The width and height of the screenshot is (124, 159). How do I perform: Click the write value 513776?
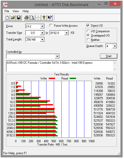tap(98, 109)
